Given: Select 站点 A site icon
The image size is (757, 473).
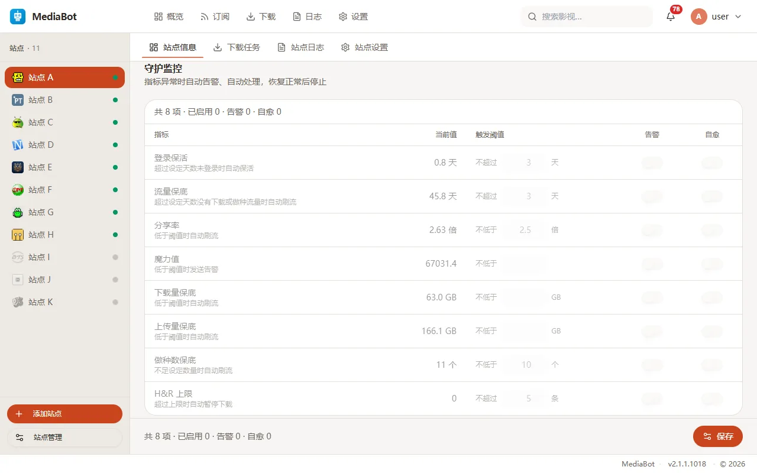Looking at the screenshot, I should tap(18, 77).
